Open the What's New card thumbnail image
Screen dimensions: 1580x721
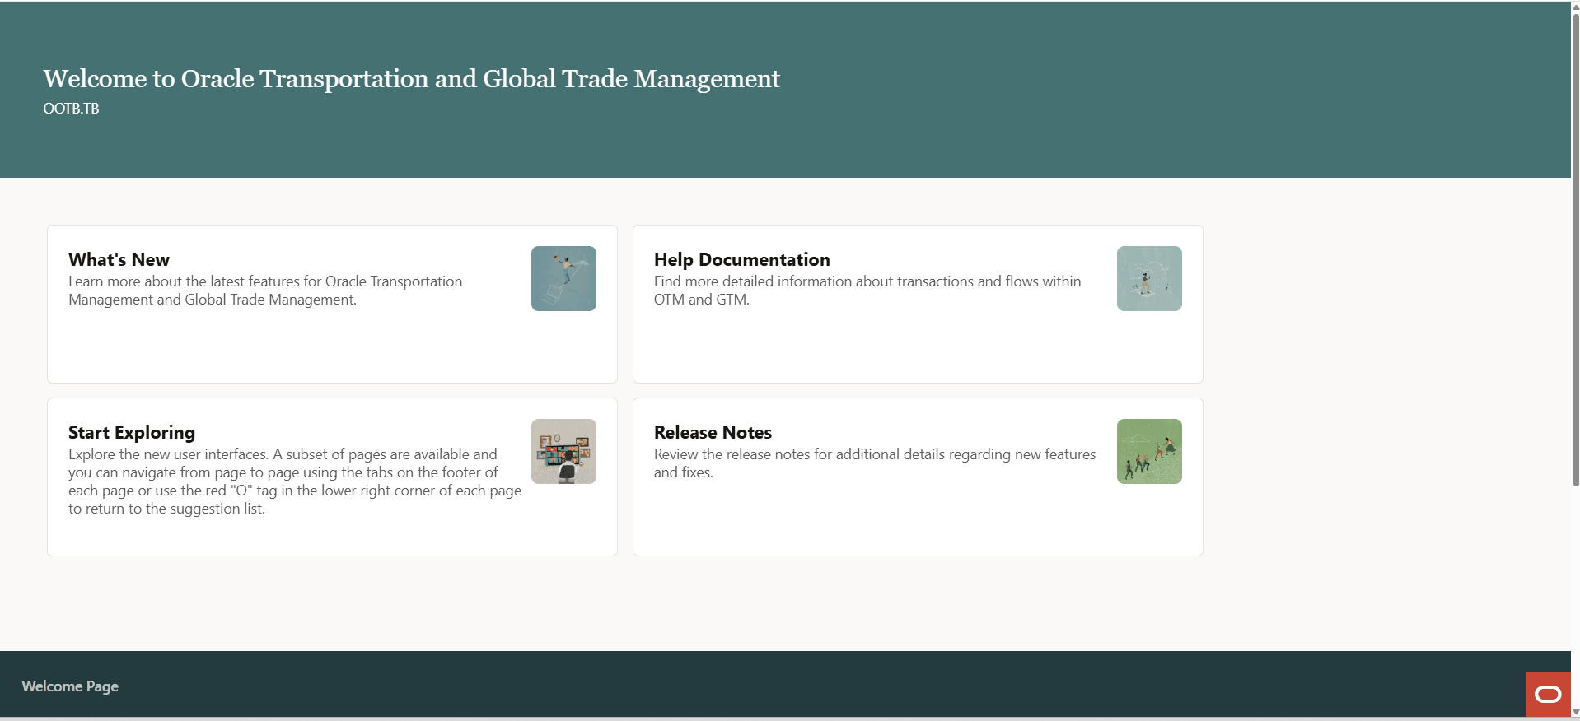563,278
